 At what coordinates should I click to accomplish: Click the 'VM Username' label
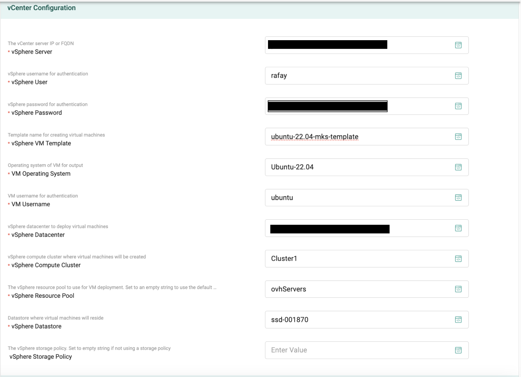point(31,204)
